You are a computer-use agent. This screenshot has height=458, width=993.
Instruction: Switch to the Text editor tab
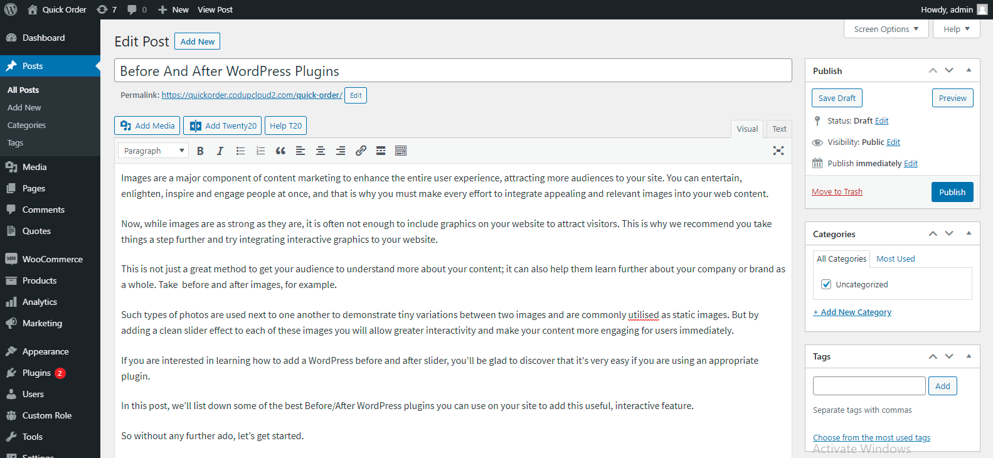point(779,129)
